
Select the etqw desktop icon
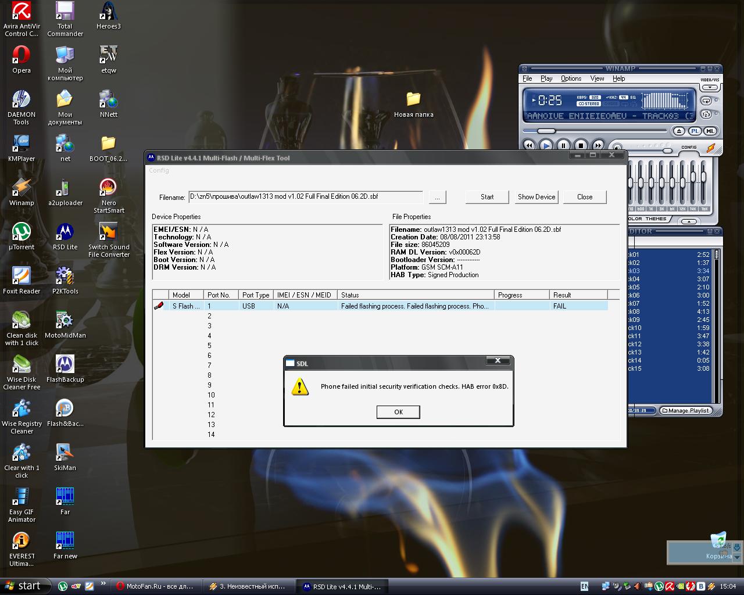pyautogui.click(x=109, y=59)
